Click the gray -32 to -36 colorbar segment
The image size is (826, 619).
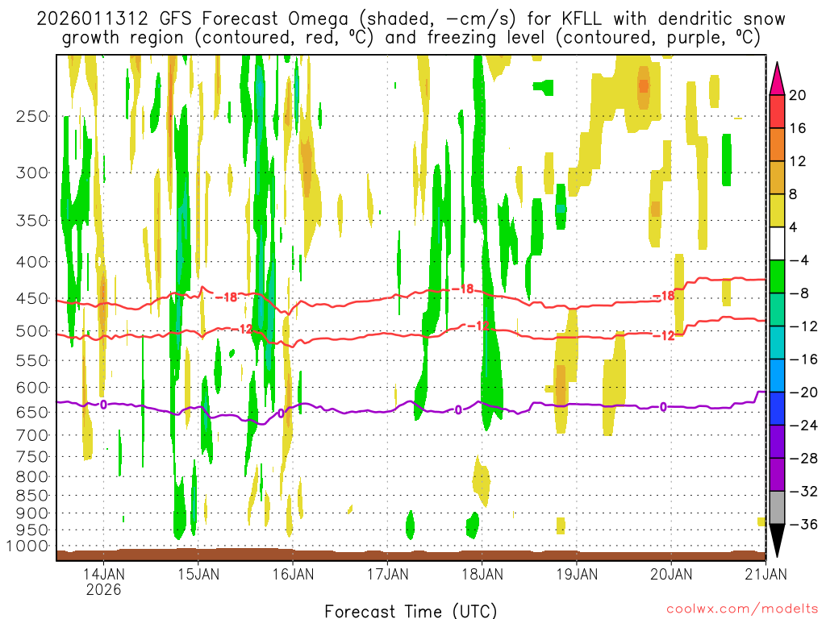(777, 508)
